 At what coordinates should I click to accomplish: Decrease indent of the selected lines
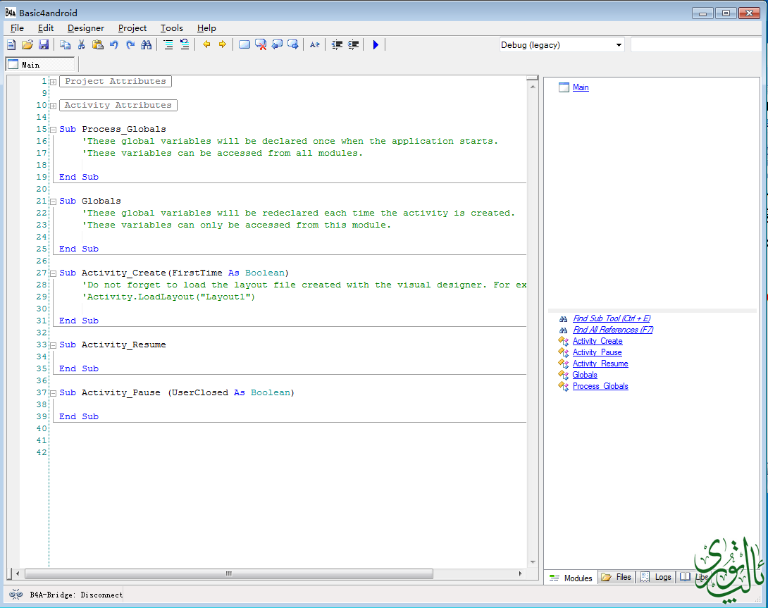[x=337, y=44]
